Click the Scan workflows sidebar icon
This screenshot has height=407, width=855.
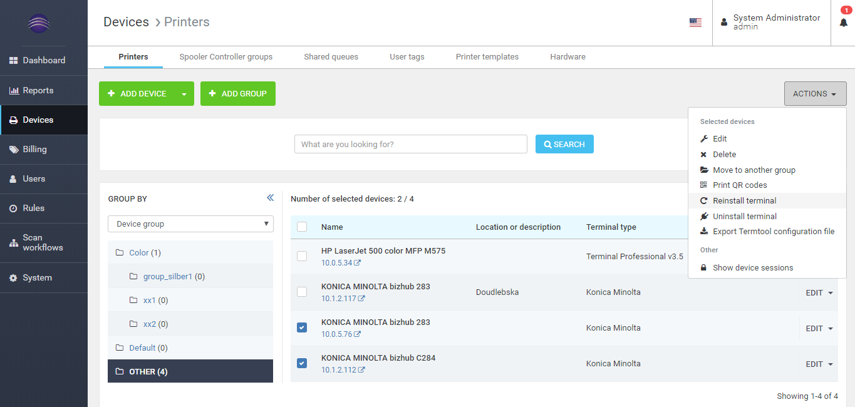13,243
